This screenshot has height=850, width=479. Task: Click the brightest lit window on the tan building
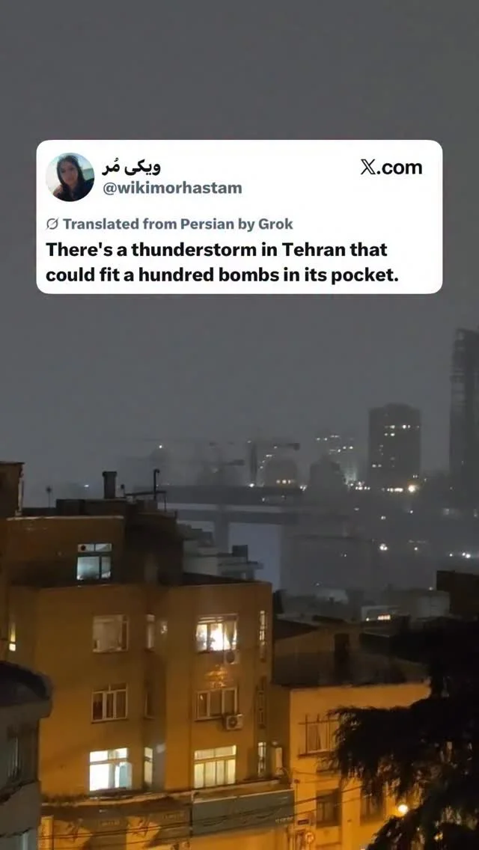click(216, 632)
